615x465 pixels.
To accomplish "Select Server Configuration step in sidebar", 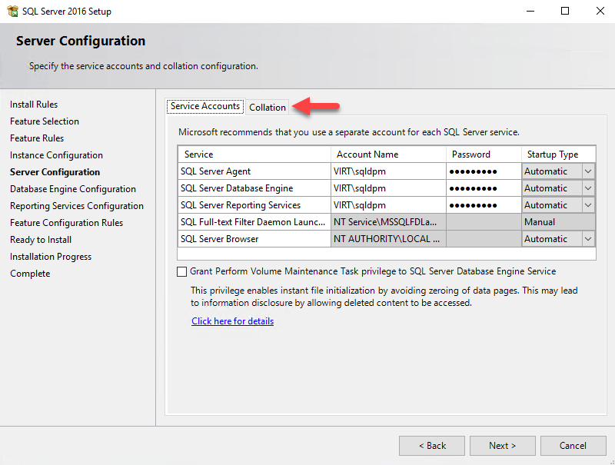I will point(55,172).
